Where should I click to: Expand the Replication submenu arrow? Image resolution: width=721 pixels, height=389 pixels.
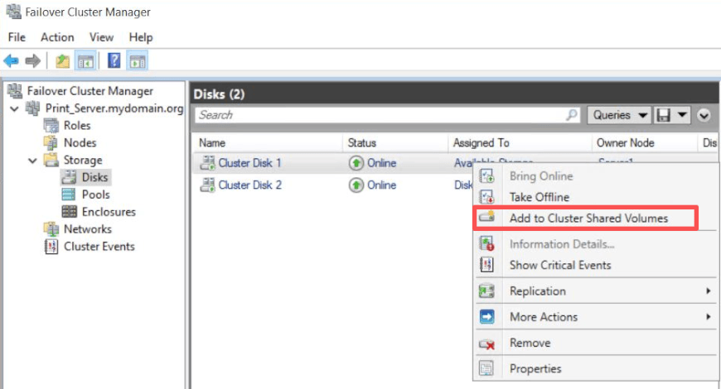(708, 291)
